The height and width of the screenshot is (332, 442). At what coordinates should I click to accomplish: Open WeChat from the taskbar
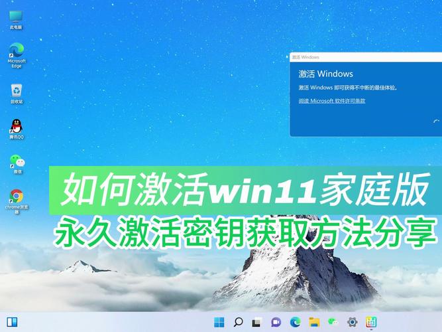click(333, 322)
